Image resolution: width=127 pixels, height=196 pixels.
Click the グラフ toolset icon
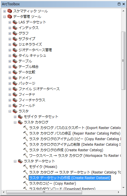(15, 33)
